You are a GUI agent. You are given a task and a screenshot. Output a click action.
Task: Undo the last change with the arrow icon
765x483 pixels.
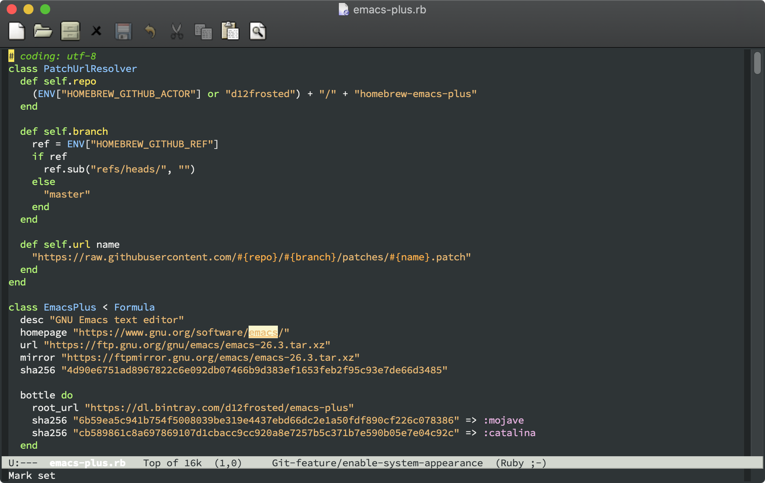(x=150, y=31)
